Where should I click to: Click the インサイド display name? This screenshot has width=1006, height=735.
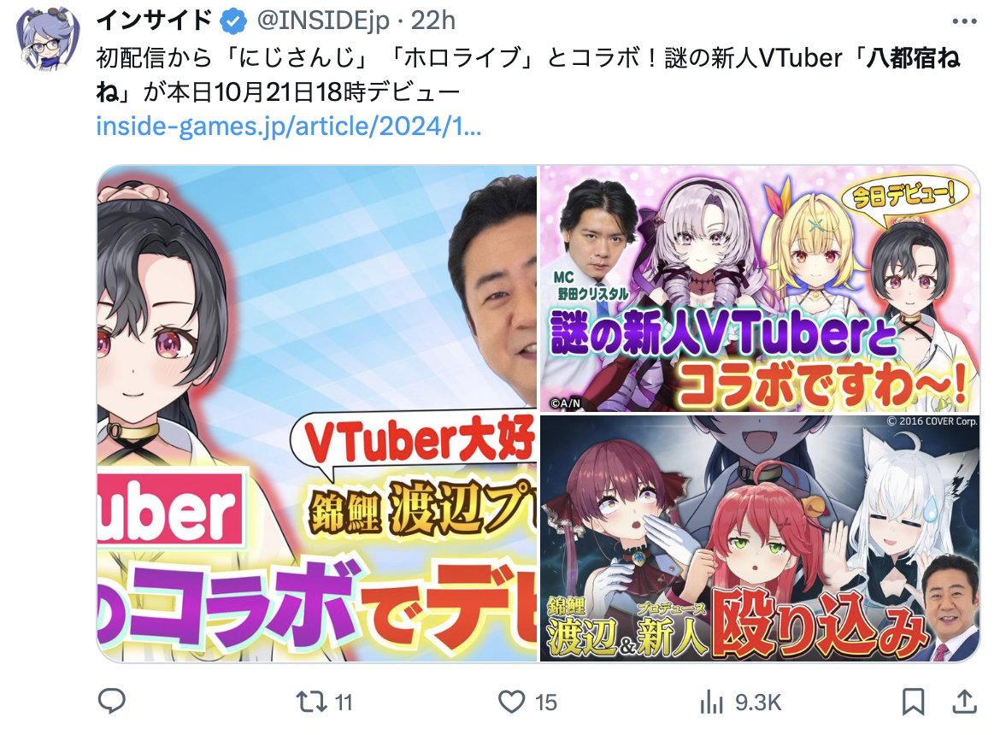coord(154,21)
